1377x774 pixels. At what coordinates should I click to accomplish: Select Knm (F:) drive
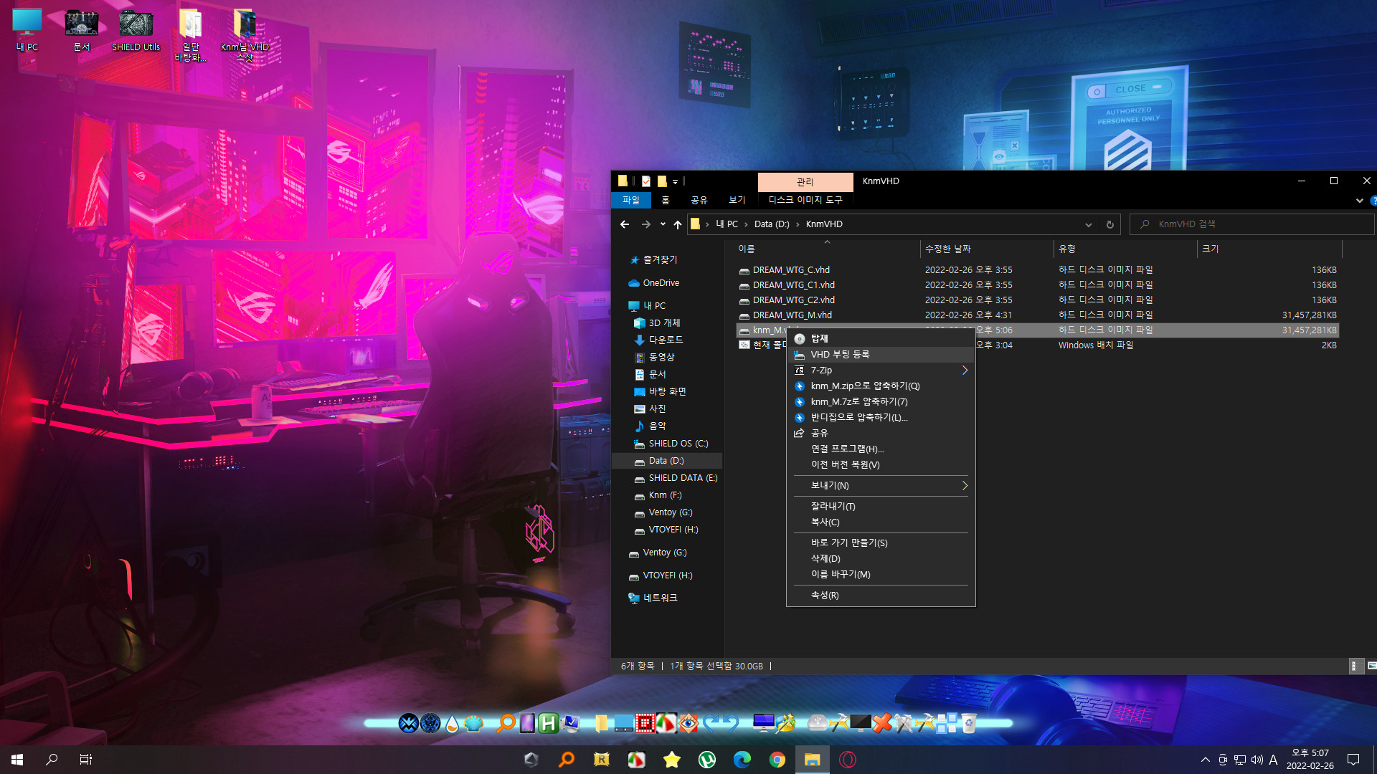click(x=665, y=495)
